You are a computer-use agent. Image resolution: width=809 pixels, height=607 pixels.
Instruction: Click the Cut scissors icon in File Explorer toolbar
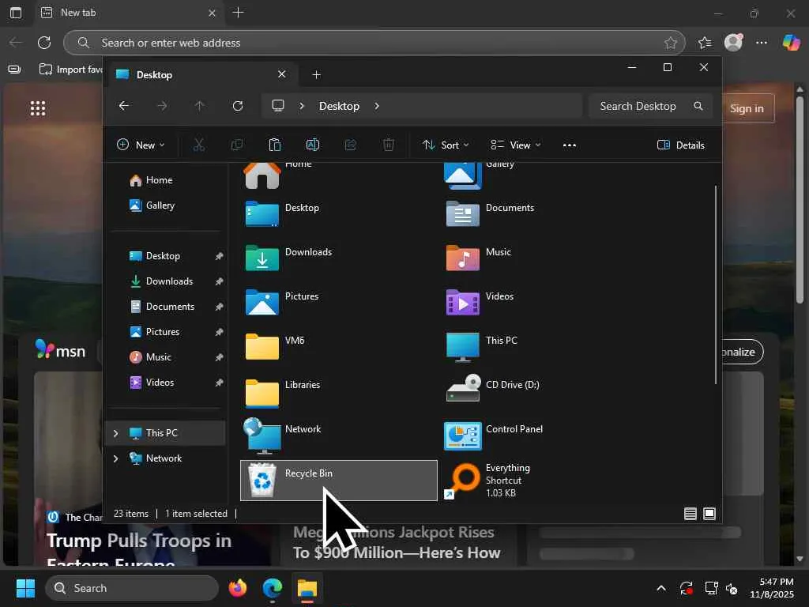(198, 145)
